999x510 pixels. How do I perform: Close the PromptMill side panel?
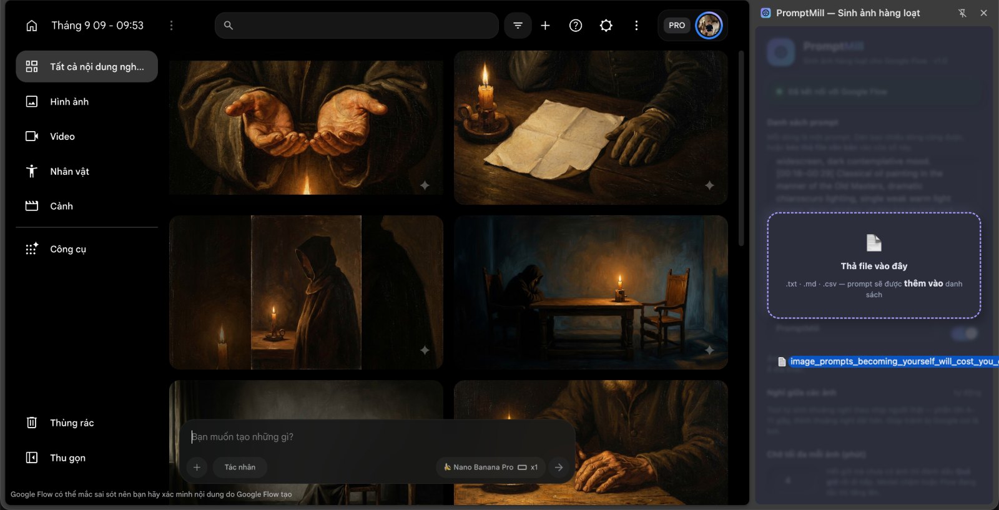983,13
